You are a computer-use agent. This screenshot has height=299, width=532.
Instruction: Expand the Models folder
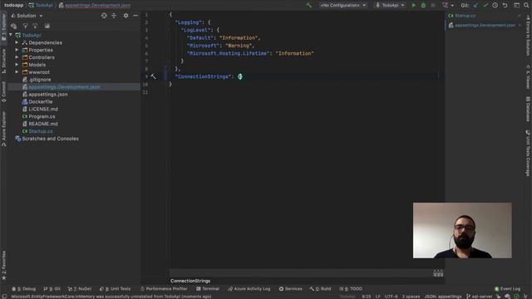(x=17, y=65)
